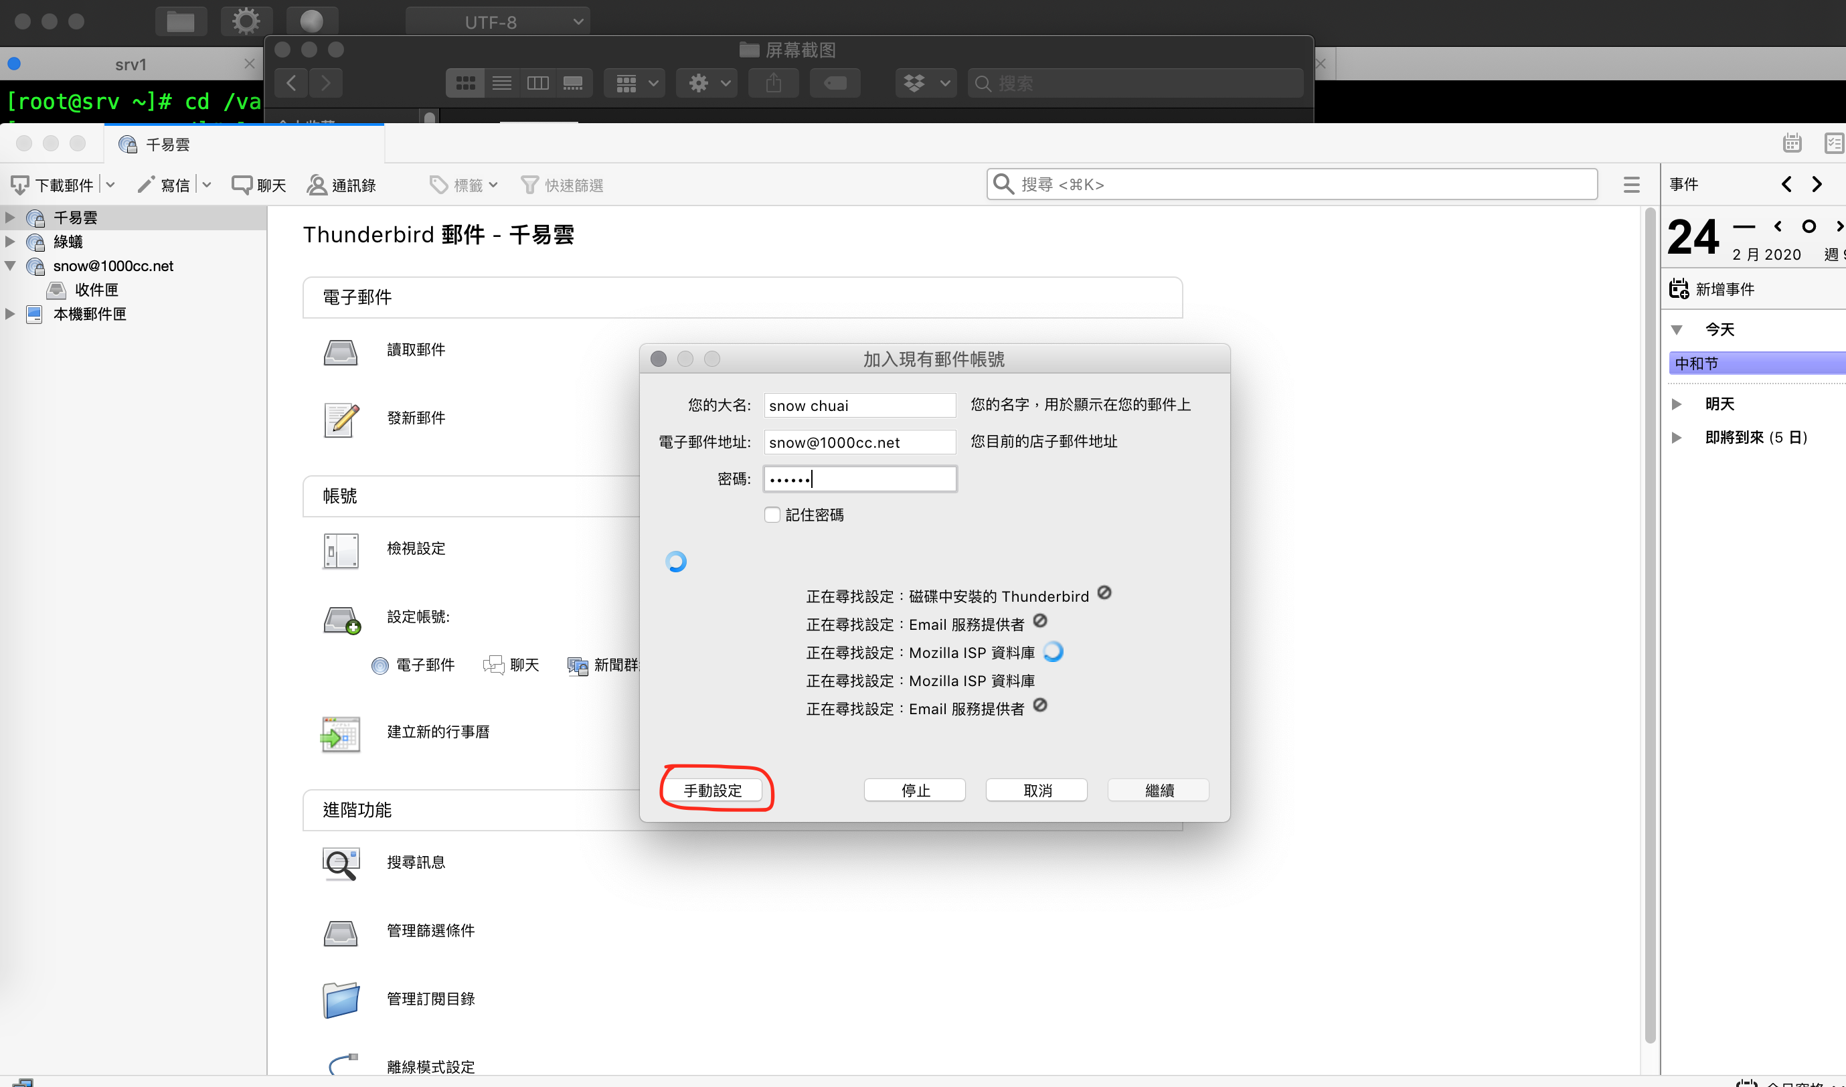Expand 本機郵件匣 local folders
Image resolution: width=1846 pixels, height=1087 pixels.
pyautogui.click(x=10, y=314)
